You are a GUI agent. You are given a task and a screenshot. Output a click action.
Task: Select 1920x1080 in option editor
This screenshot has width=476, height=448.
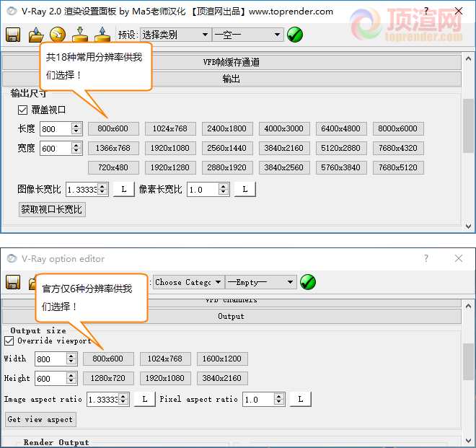[165, 378]
